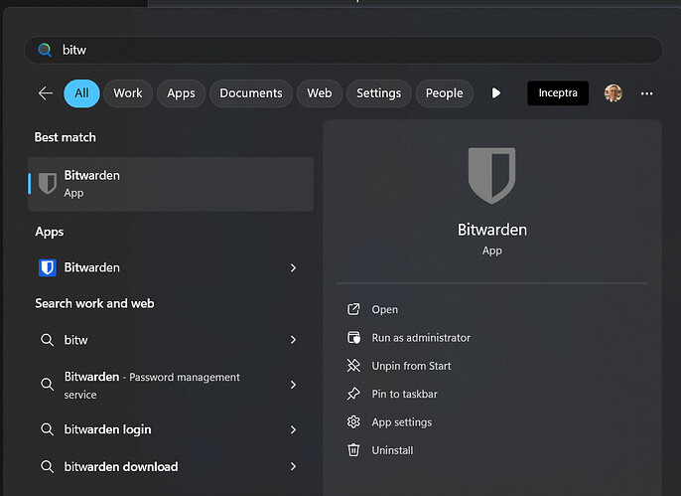Viewport: 681px width, 496px height.
Task: Click the Run as administrator shield icon
Action: [x=353, y=338]
